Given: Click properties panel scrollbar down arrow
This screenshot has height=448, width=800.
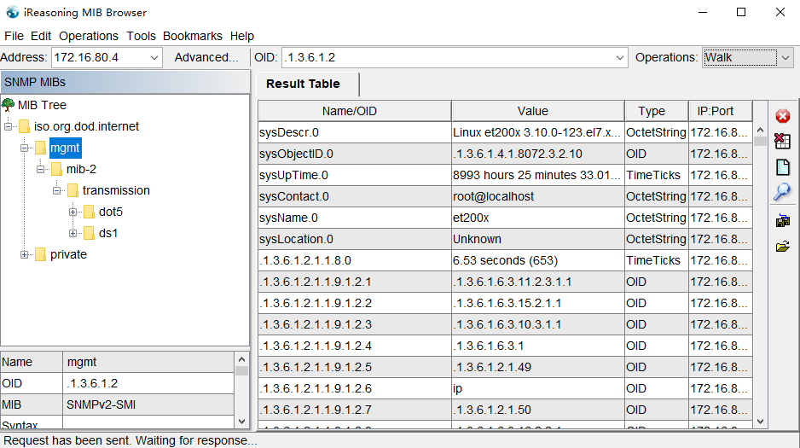Looking at the screenshot, I should [x=242, y=422].
